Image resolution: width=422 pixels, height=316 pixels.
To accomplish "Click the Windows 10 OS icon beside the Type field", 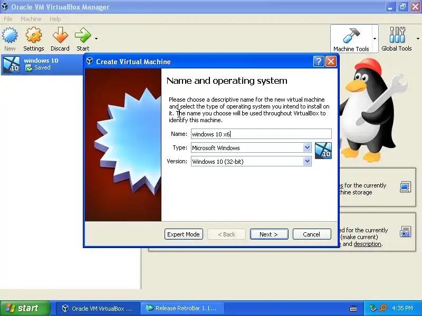I will click(x=323, y=151).
